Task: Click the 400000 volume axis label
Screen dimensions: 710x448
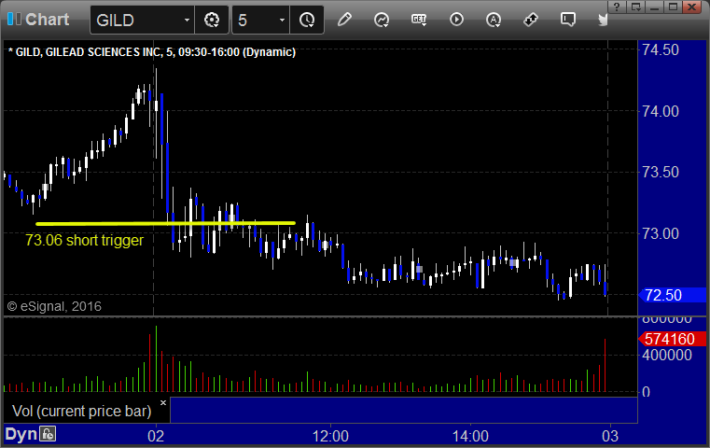Action: point(666,355)
